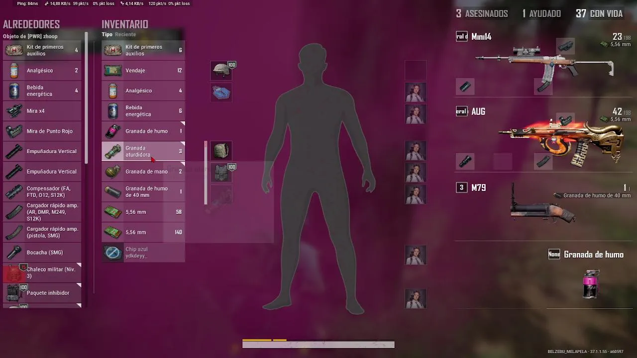Screen dimensions: 637x358
Task: Click the Bocacha (SMG) icon
Action: (x=14, y=253)
